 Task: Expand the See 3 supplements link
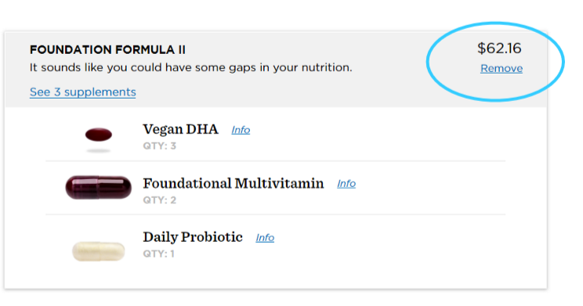tap(83, 92)
